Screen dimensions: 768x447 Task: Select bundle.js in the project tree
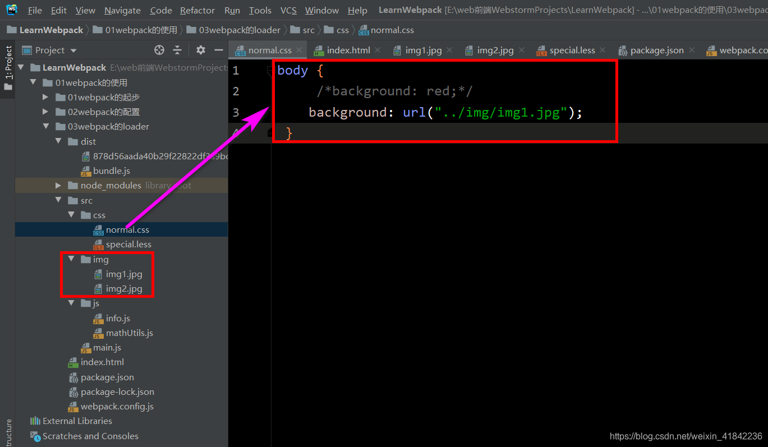pos(112,170)
